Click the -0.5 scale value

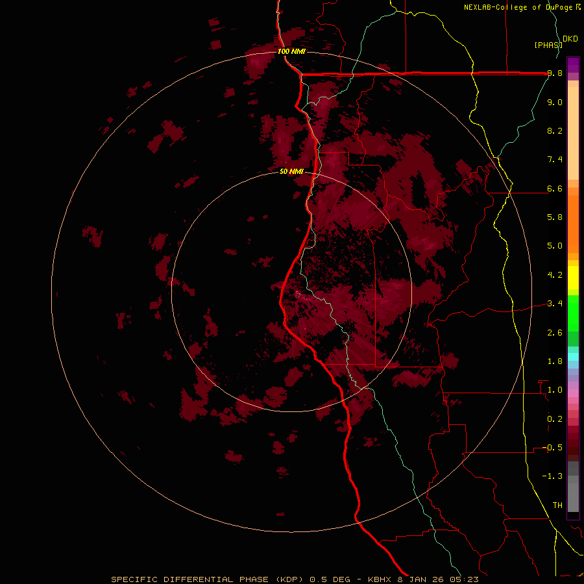pos(552,448)
